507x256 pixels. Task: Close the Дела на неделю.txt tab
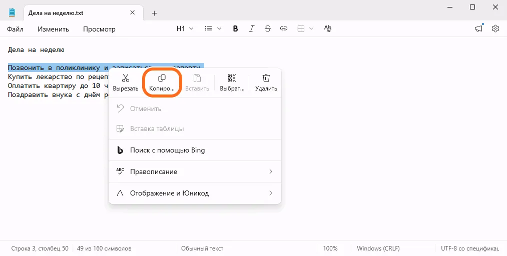(132, 12)
